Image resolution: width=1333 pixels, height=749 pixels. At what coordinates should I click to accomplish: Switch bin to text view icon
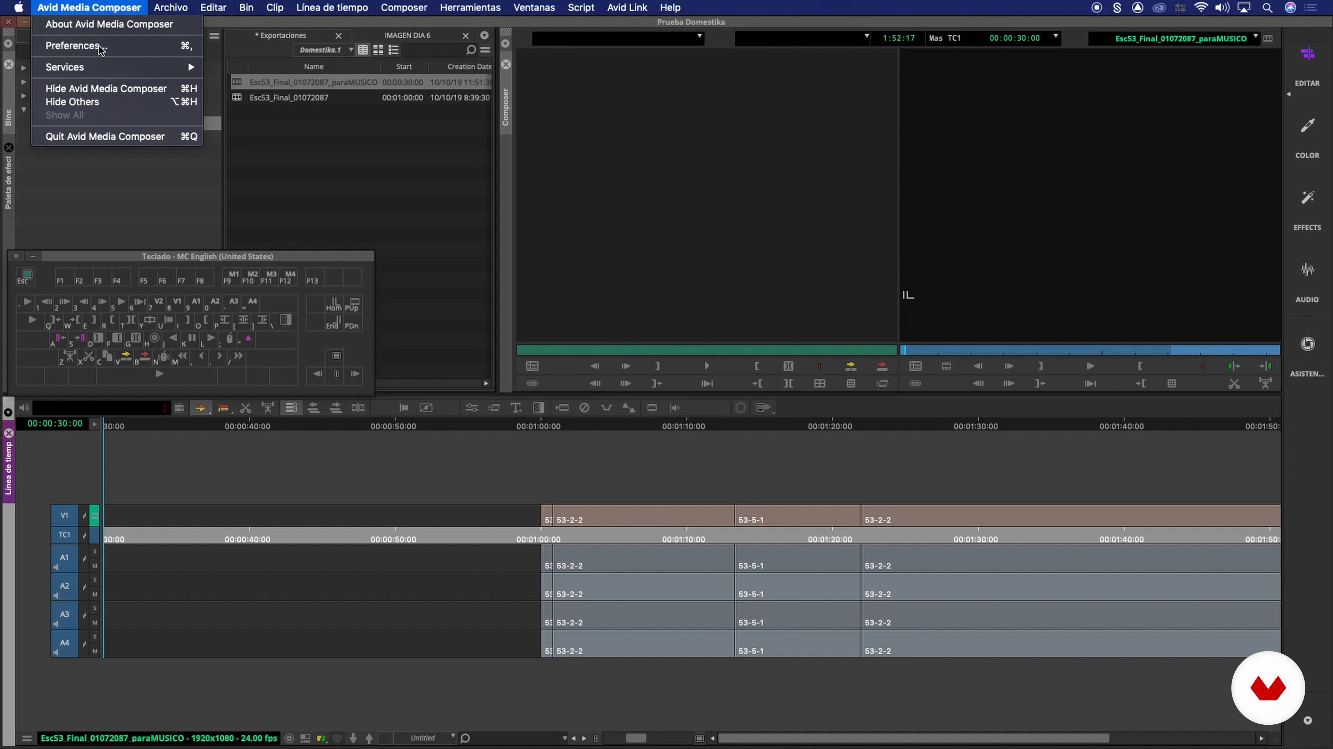pos(363,50)
